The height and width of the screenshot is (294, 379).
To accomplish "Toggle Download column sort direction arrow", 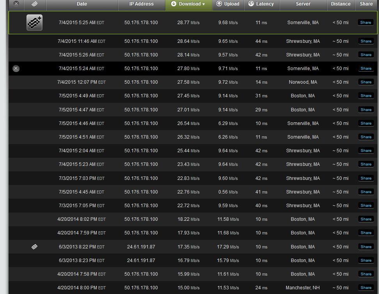I will click(x=204, y=4).
